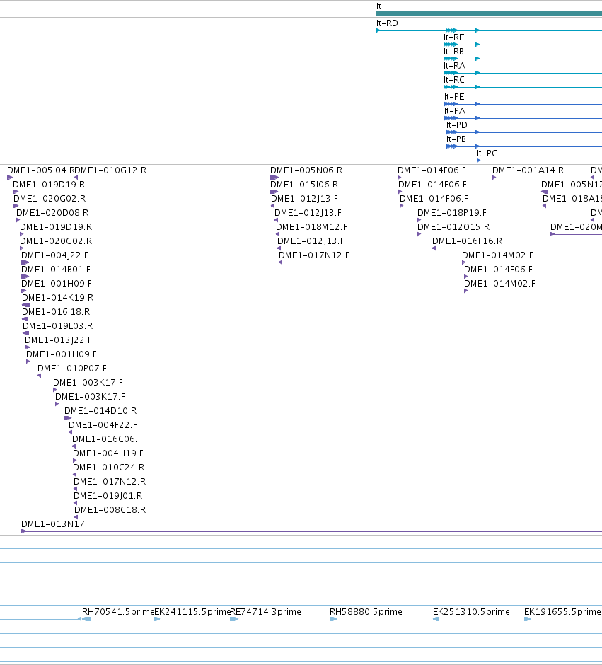Select EST EK241115.5prime

click(192, 611)
